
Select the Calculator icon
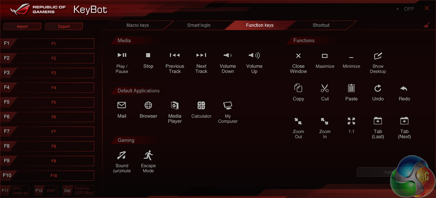coord(201,105)
